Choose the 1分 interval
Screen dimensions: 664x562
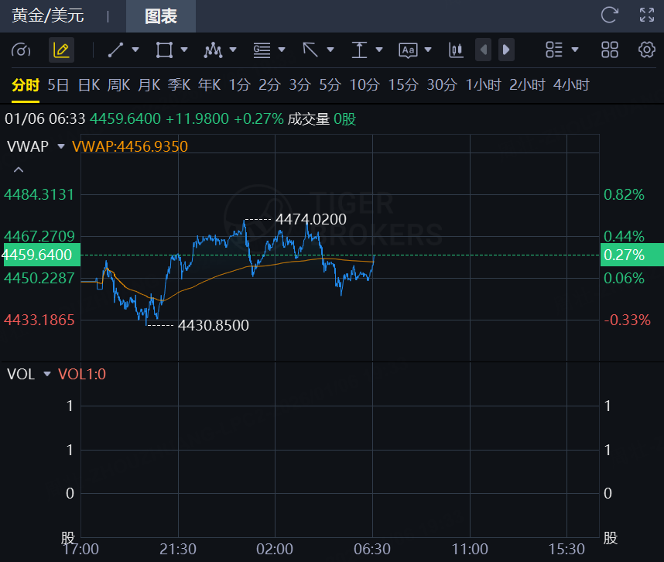(x=240, y=85)
